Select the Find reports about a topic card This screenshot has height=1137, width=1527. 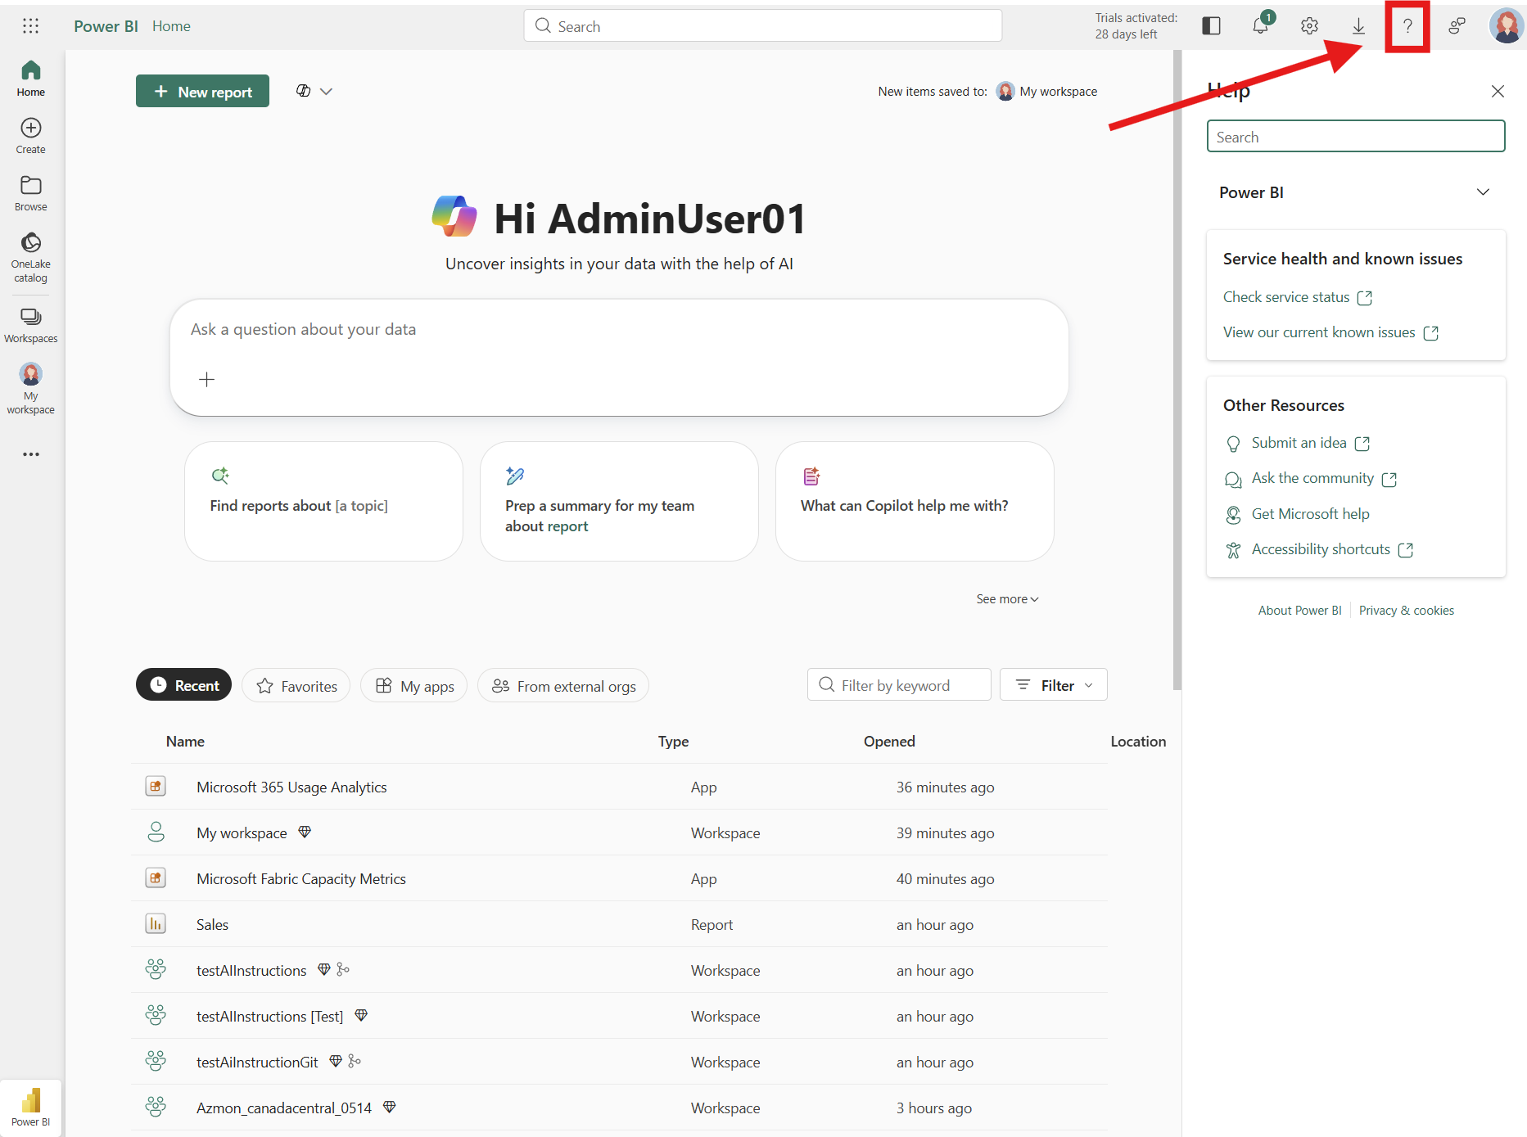tap(324, 502)
